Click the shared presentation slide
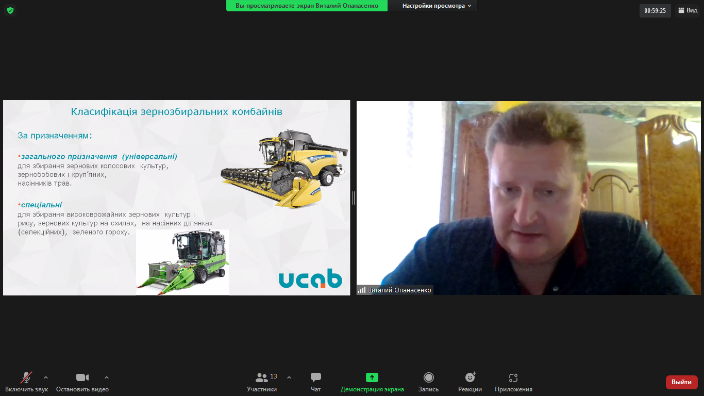This screenshot has height=396, width=704. coord(176,197)
